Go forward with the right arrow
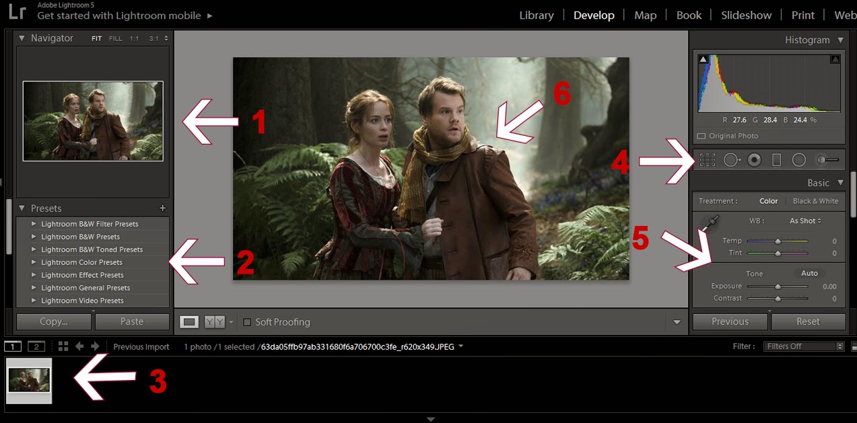Viewport: 857px width, 423px height. (x=95, y=346)
